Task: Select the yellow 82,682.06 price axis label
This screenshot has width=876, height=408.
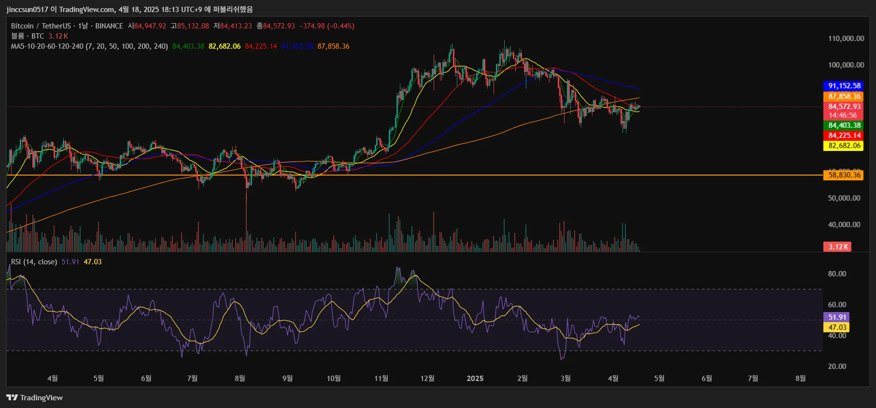Action: [x=844, y=146]
